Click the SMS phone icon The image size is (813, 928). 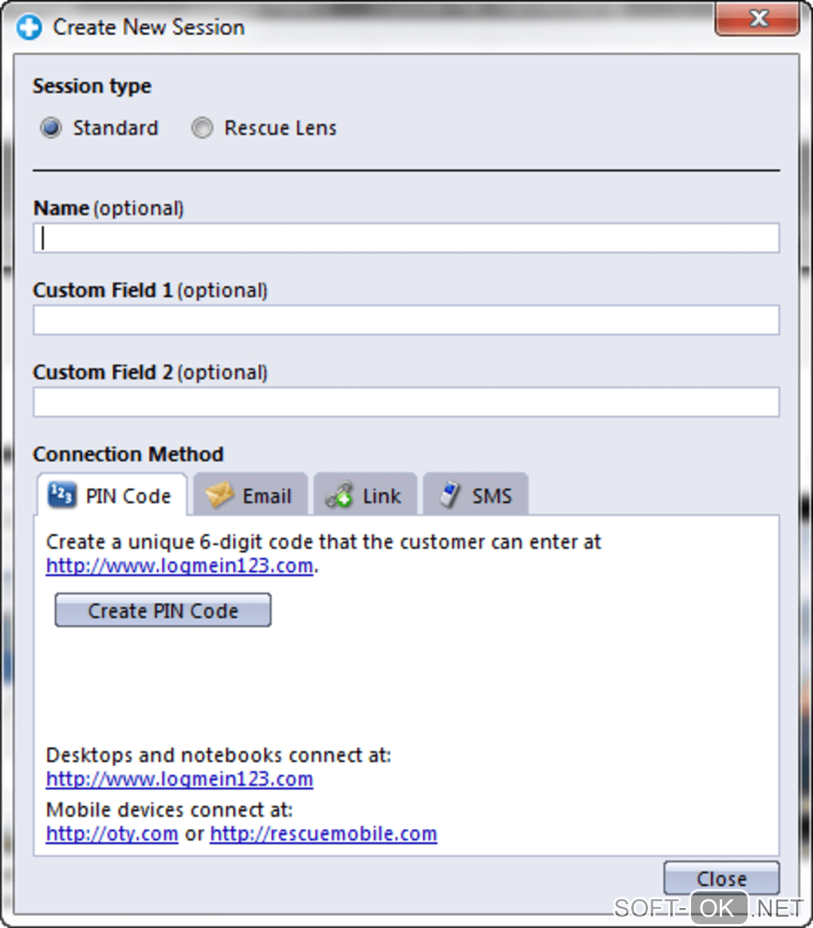[x=450, y=496]
